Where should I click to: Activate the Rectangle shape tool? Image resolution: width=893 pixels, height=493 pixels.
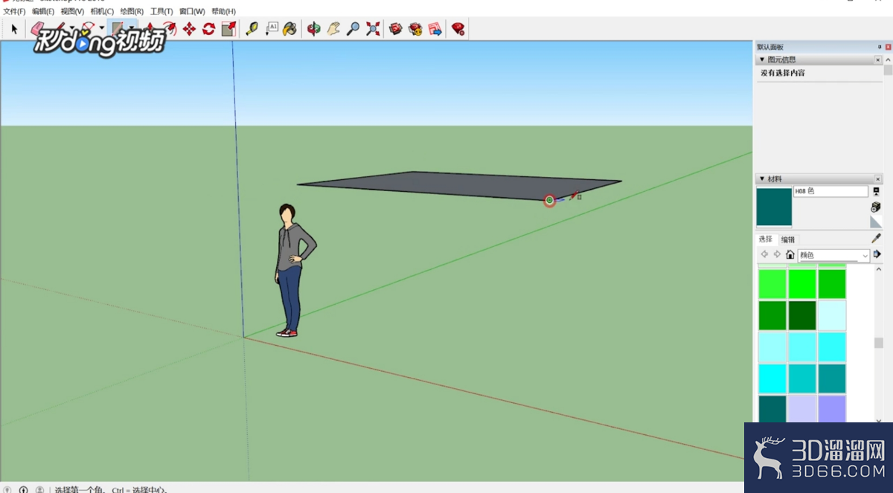118,29
